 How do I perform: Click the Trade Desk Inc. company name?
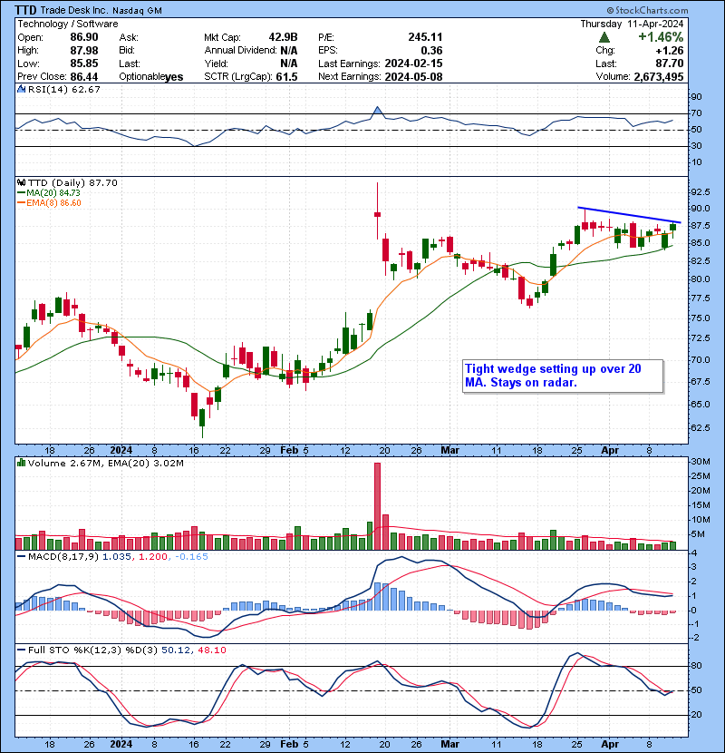point(74,10)
